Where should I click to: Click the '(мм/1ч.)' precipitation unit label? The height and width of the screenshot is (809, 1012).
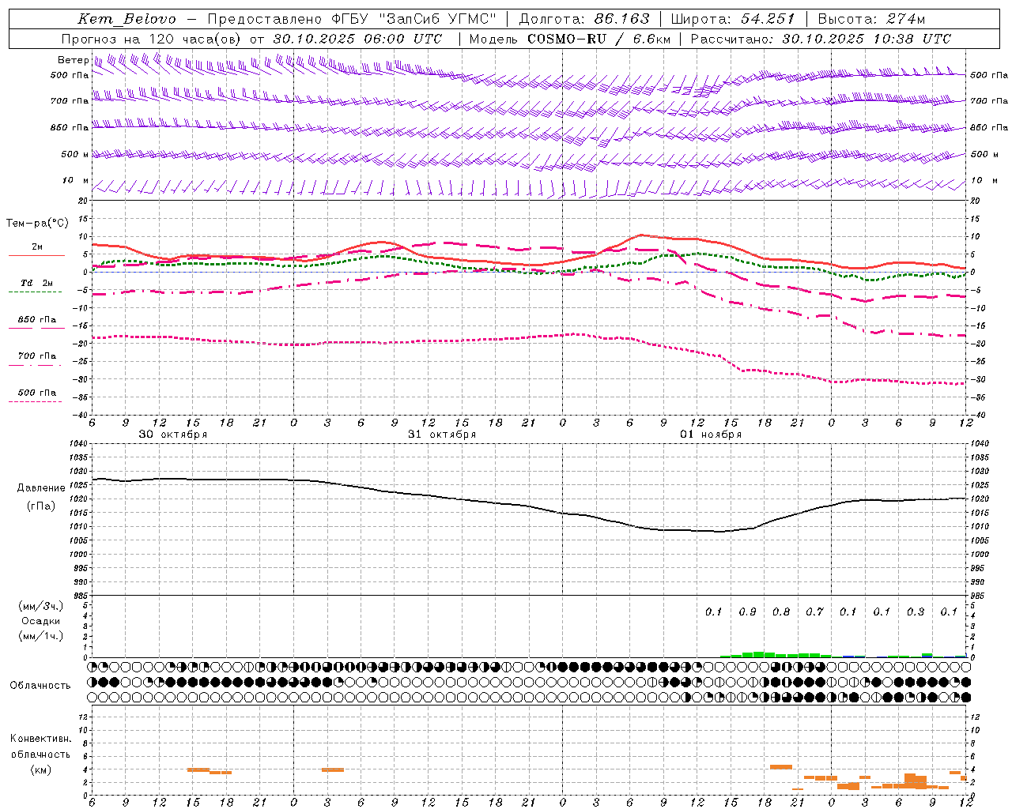tap(41, 636)
